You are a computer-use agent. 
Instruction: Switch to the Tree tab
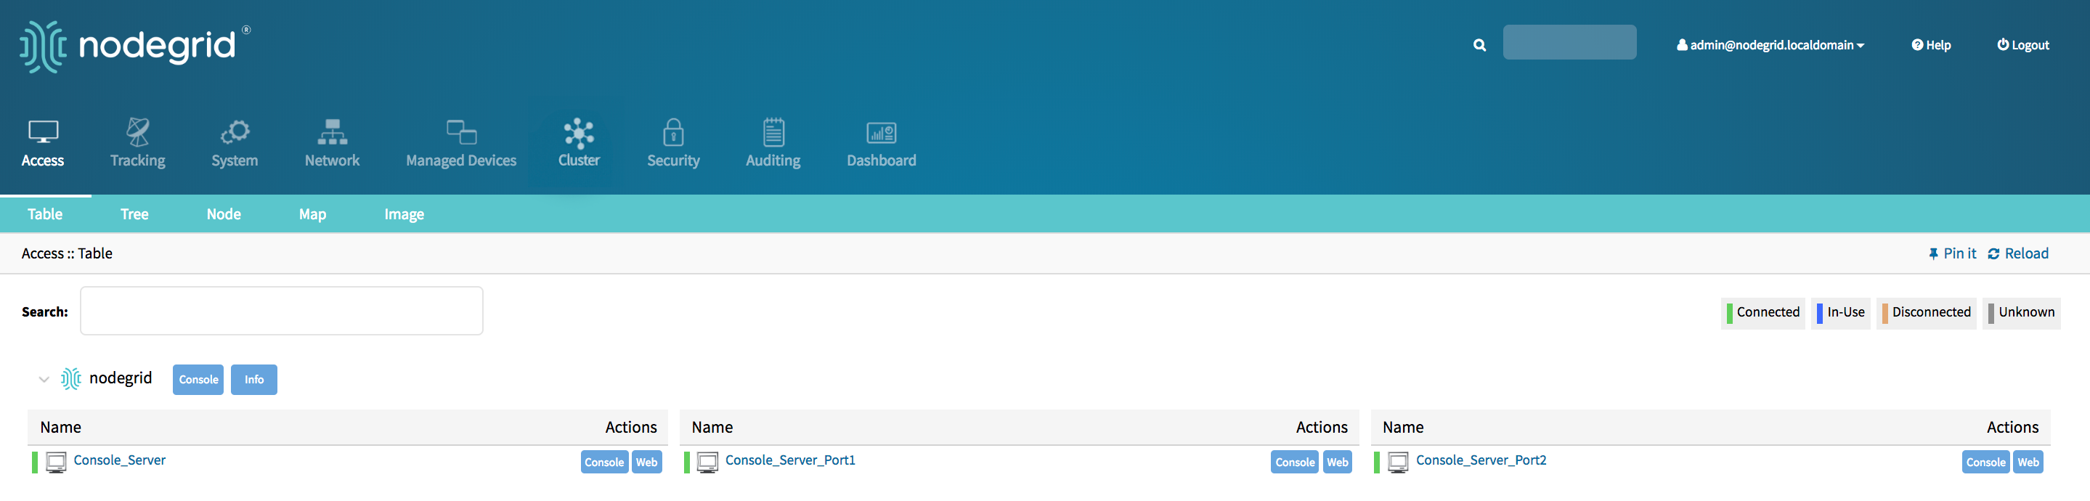point(134,214)
